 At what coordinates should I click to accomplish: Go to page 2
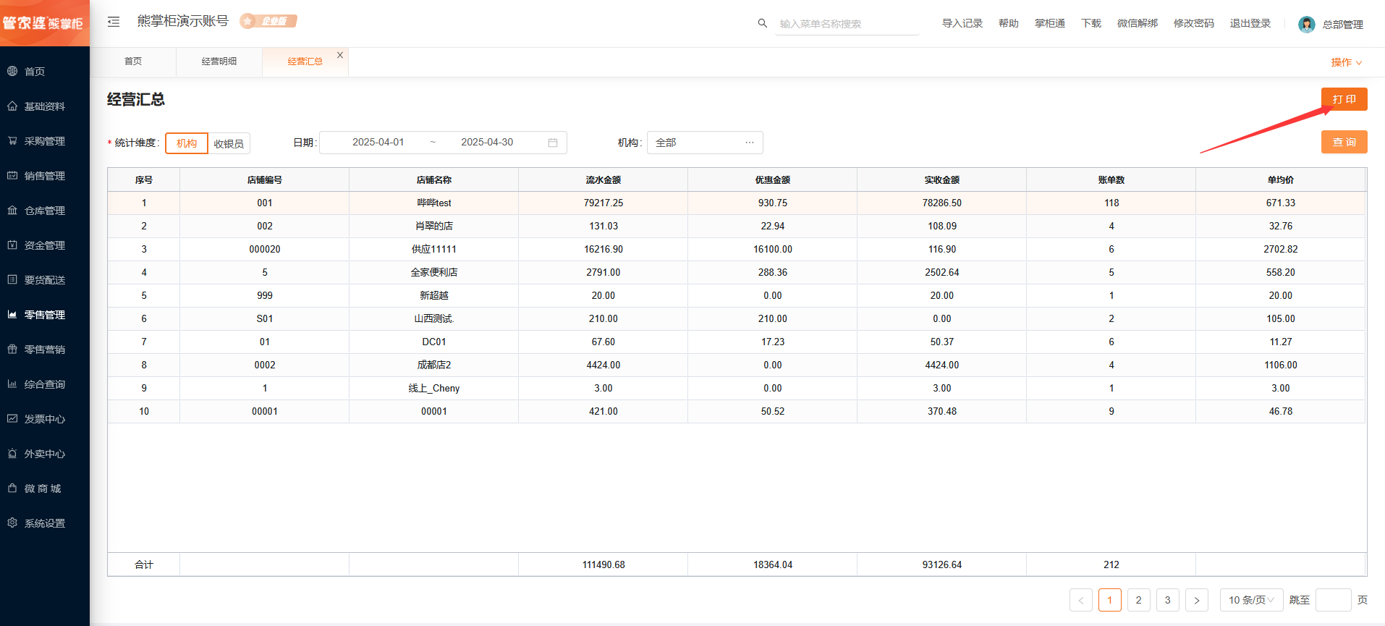tap(1139, 600)
